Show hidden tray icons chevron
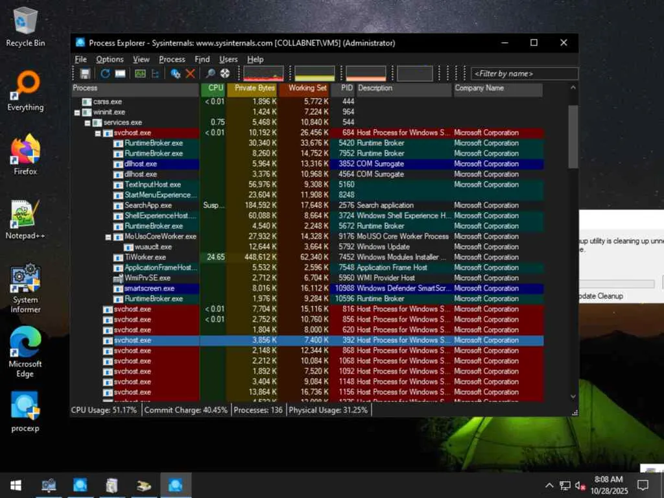Screen dimensions: 664x498 [x=549, y=486]
